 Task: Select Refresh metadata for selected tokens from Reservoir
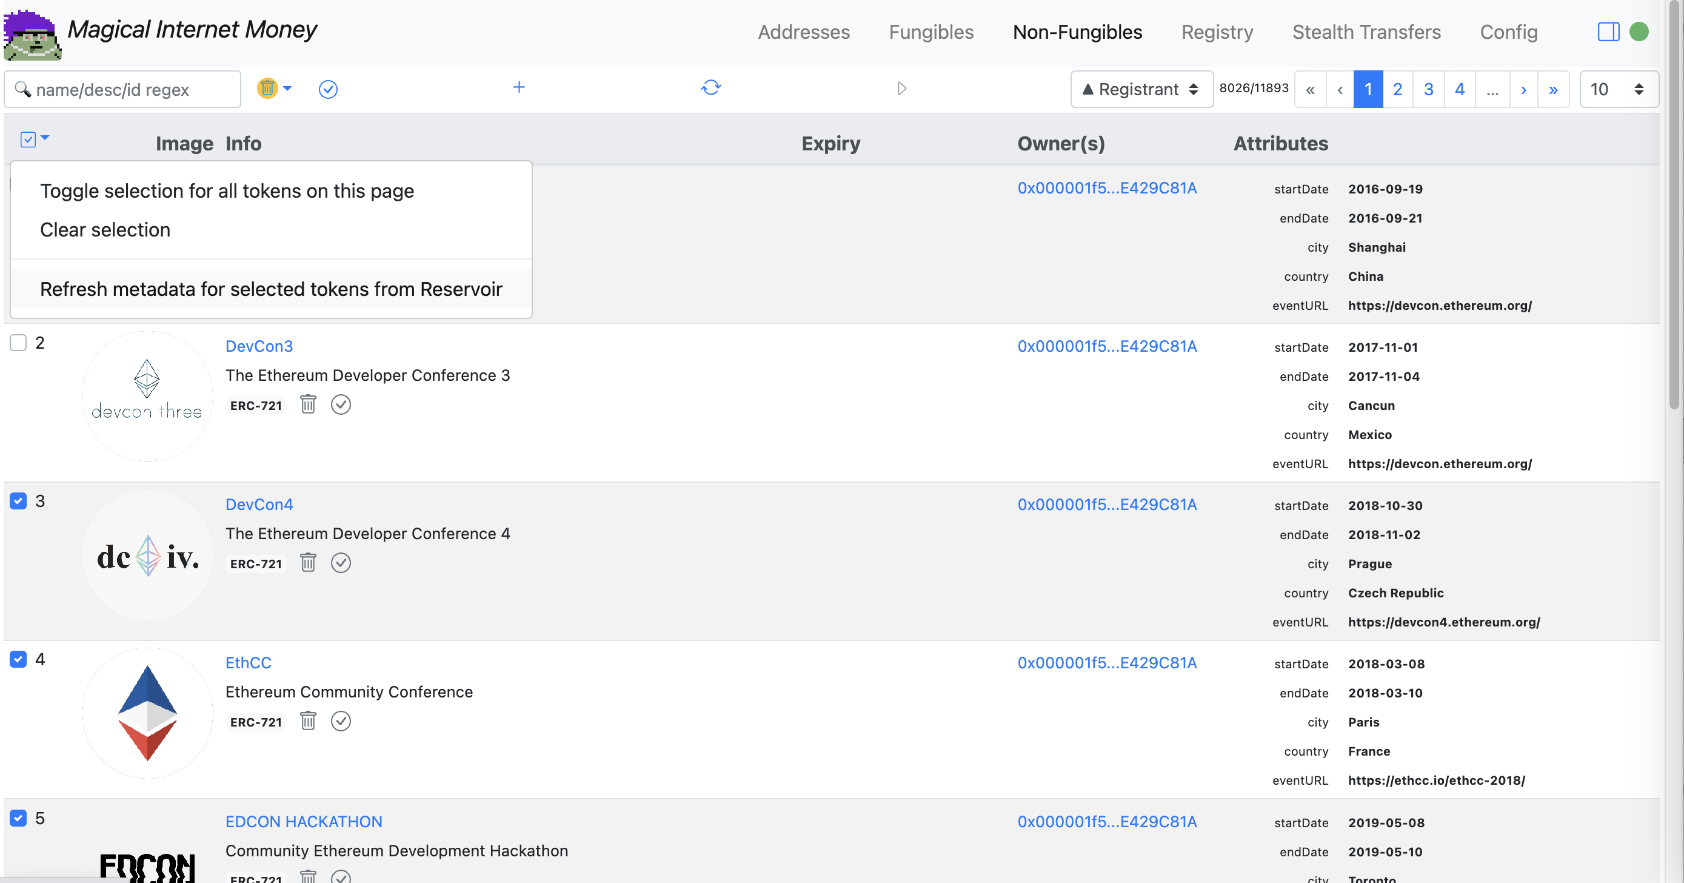(x=270, y=289)
